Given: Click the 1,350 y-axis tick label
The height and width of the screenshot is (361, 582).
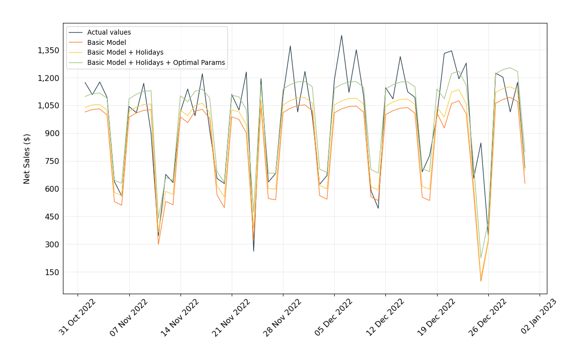Looking at the screenshot, I should [x=48, y=50].
